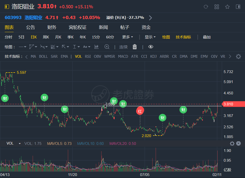The image size is (245, 178).
Task: Select the Aa text annotation tool
Action: [85, 47]
